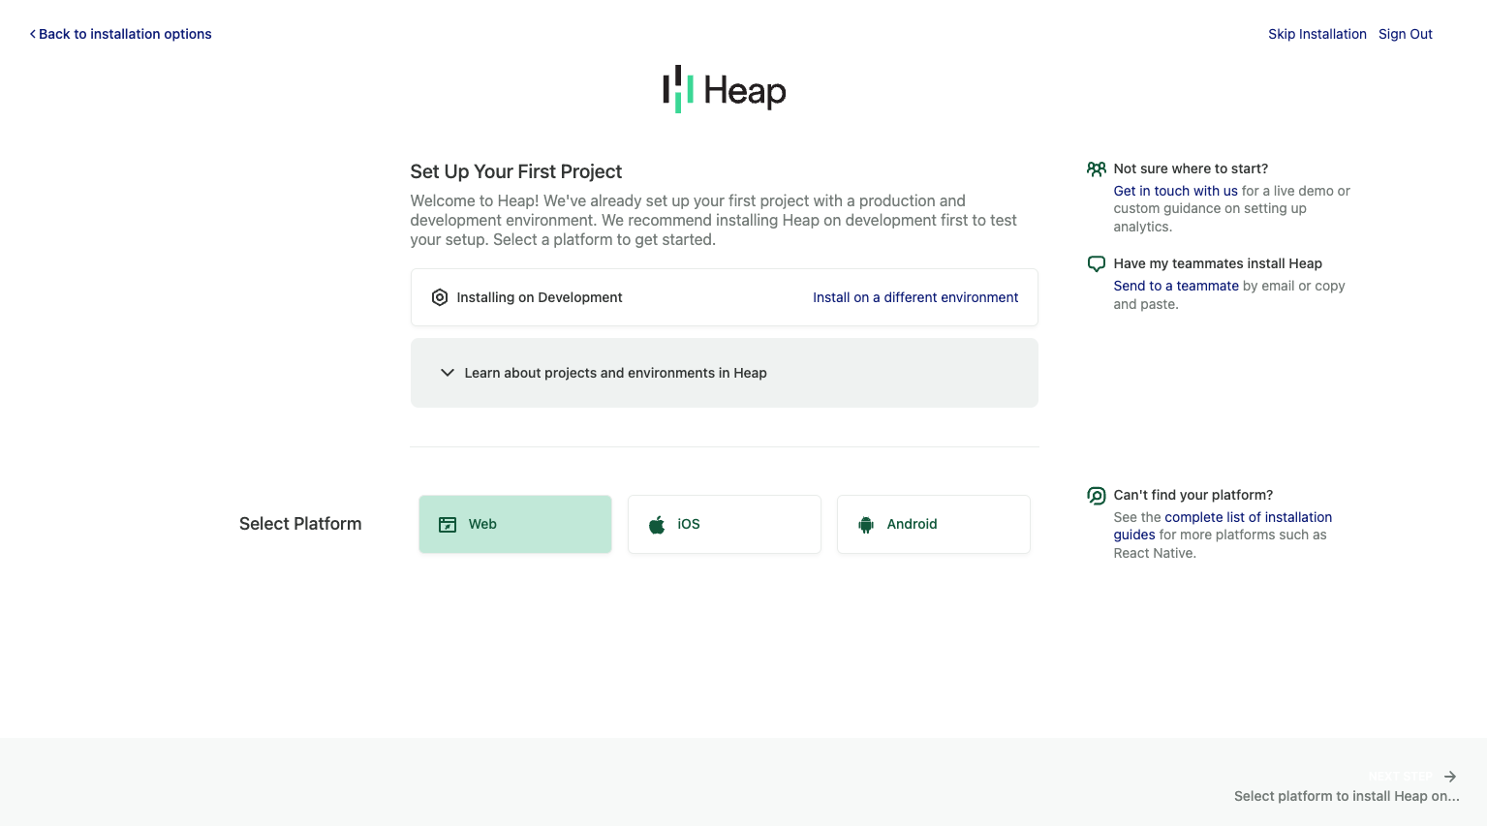Click the gear icon beside Installing on Development
Screen dimensions: 1487x826
coord(441,297)
